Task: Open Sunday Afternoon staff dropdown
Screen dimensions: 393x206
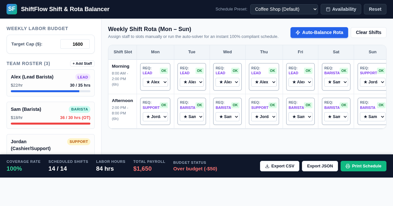Action: [x=373, y=117]
